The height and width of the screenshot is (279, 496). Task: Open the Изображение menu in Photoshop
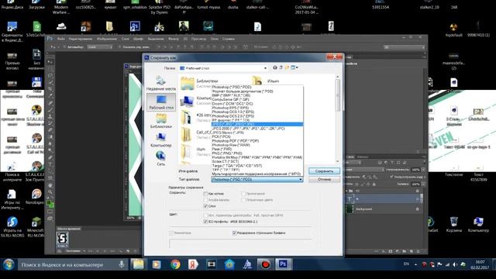[x=107, y=39]
